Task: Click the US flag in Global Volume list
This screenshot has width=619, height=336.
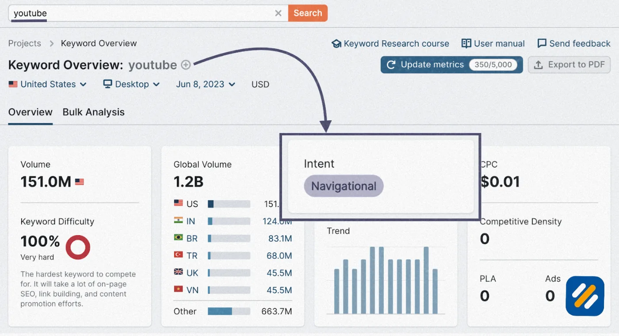Action: click(x=179, y=203)
